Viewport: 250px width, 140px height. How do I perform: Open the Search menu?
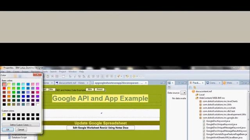click(x=53, y=72)
